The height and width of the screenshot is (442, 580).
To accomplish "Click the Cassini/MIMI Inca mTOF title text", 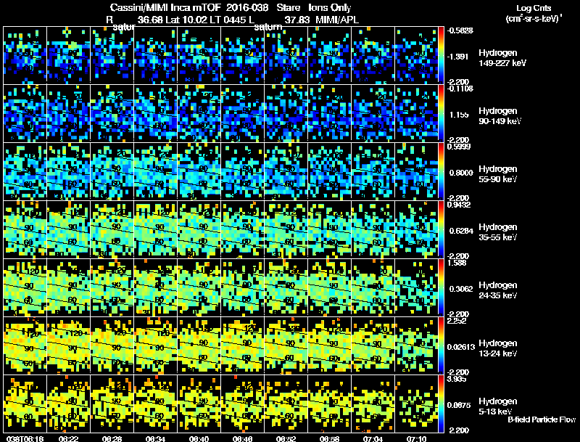I will (165, 7).
